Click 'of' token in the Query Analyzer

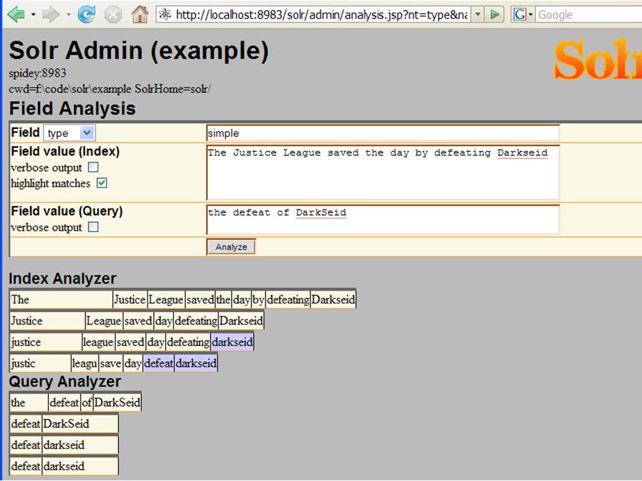pyautogui.click(x=86, y=402)
